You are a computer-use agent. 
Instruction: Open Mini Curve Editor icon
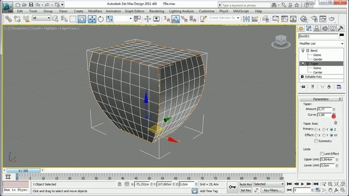click(x=8, y=176)
